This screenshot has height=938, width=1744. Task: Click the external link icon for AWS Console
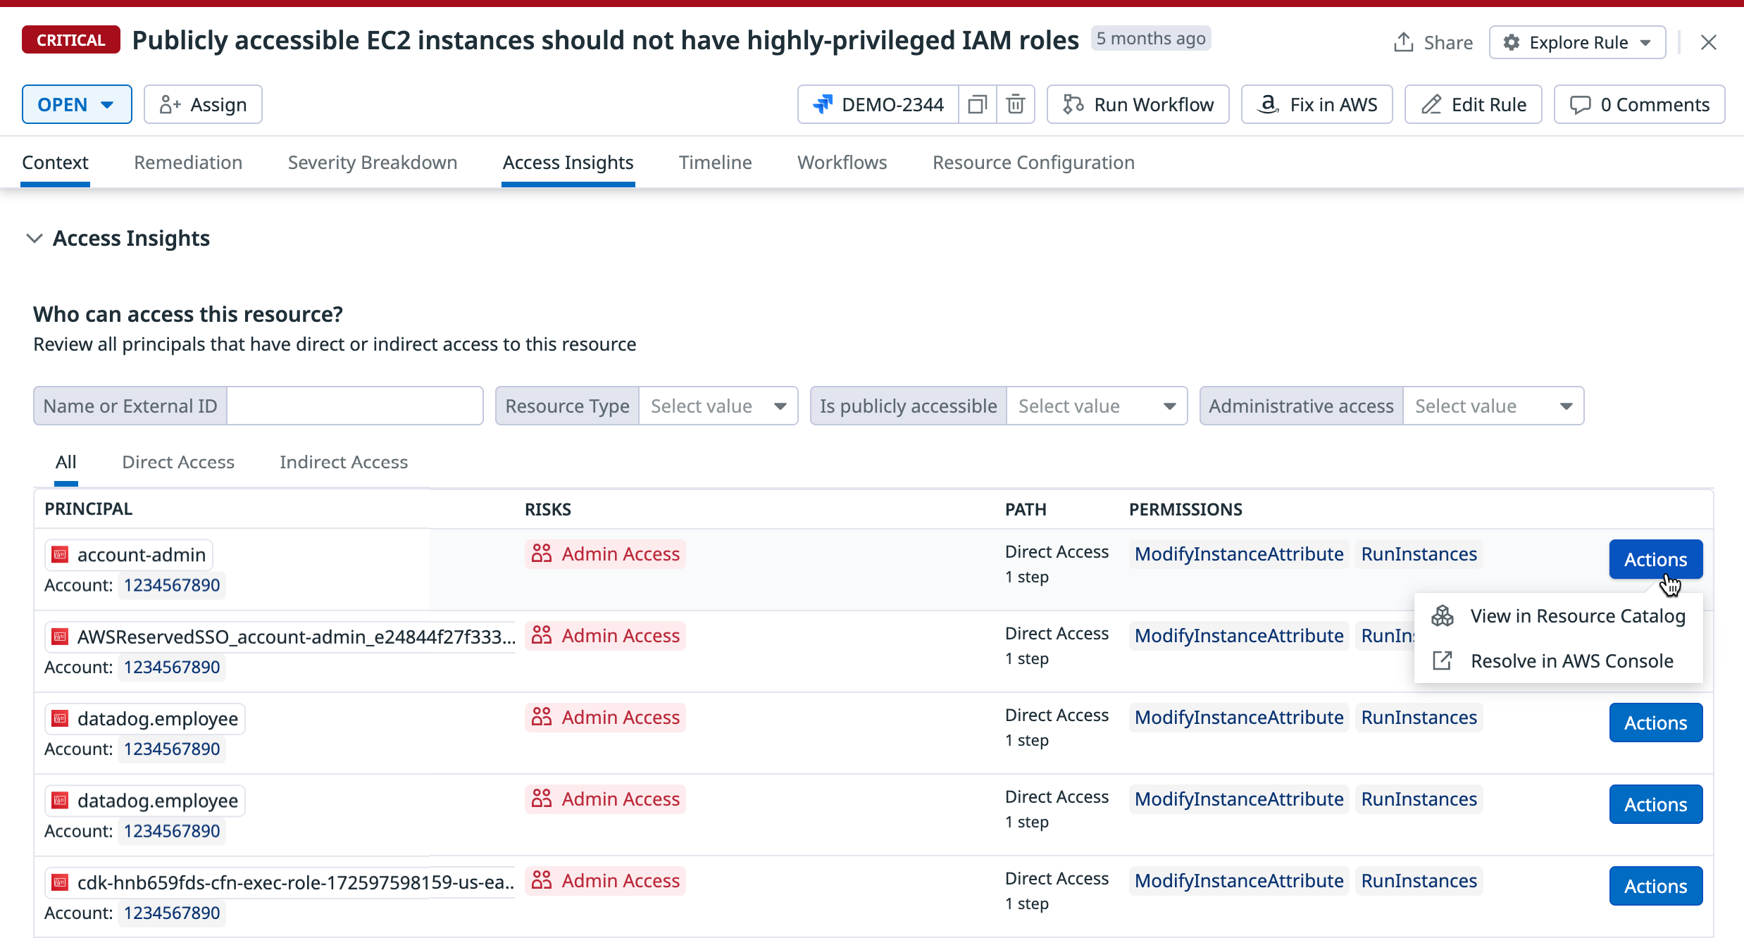coord(1442,661)
